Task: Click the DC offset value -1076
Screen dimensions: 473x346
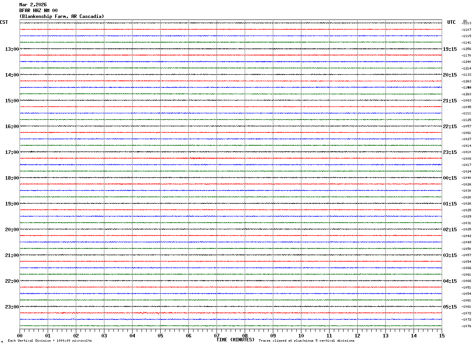Action: (466, 326)
